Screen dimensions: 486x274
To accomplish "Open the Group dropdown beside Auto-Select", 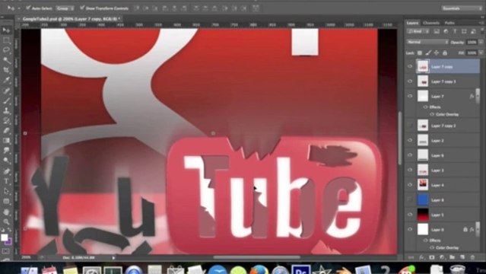I will click(x=65, y=8).
